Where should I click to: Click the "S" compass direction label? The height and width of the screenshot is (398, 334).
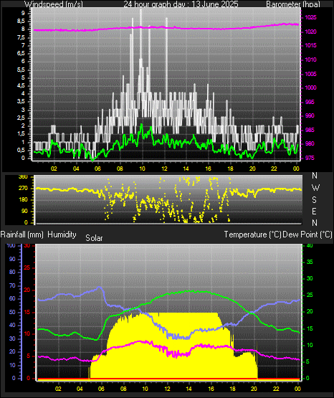315,200
